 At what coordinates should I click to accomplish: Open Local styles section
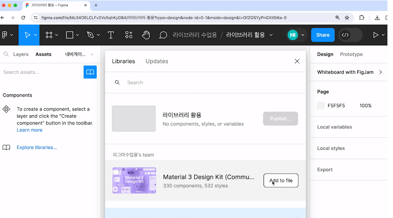click(331, 148)
